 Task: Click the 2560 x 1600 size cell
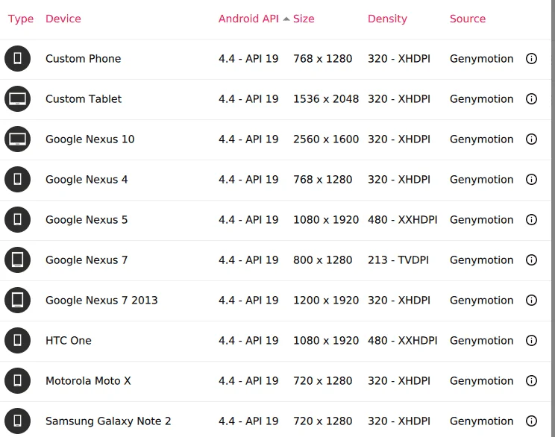coord(326,139)
